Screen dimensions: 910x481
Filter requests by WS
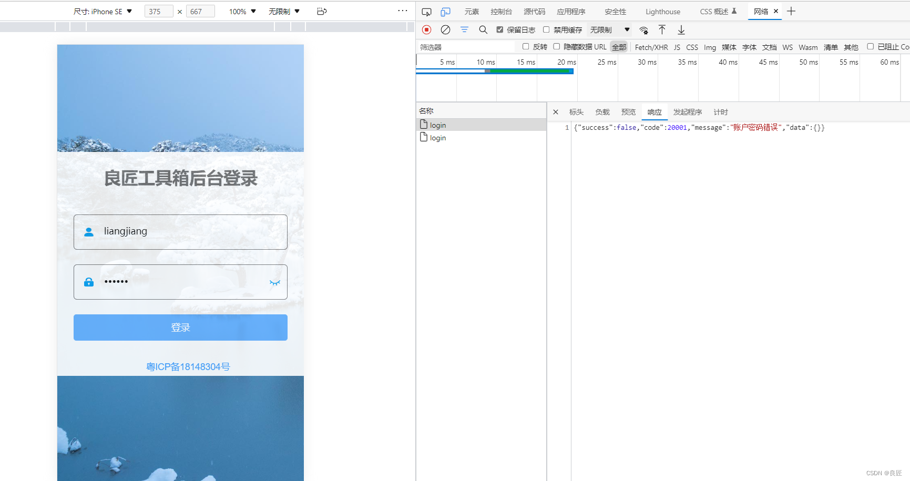coord(788,47)
